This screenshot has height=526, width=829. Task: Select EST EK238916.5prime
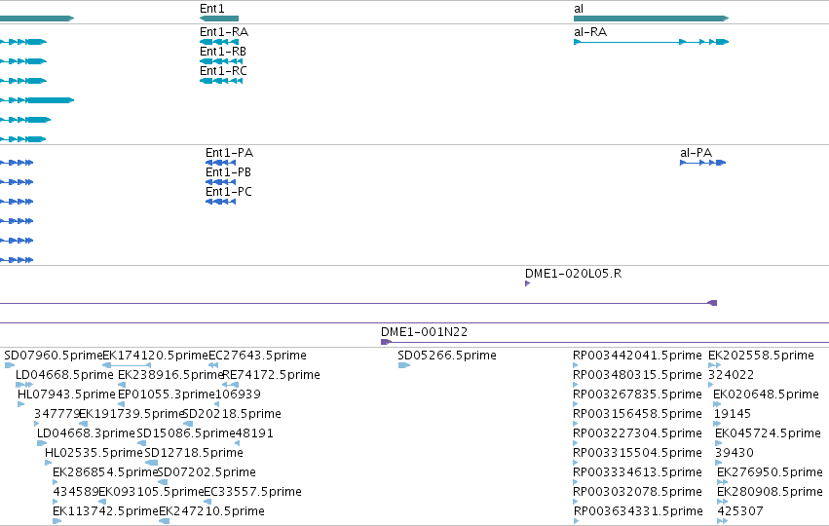pyautogui.click(x=170, y=375)
